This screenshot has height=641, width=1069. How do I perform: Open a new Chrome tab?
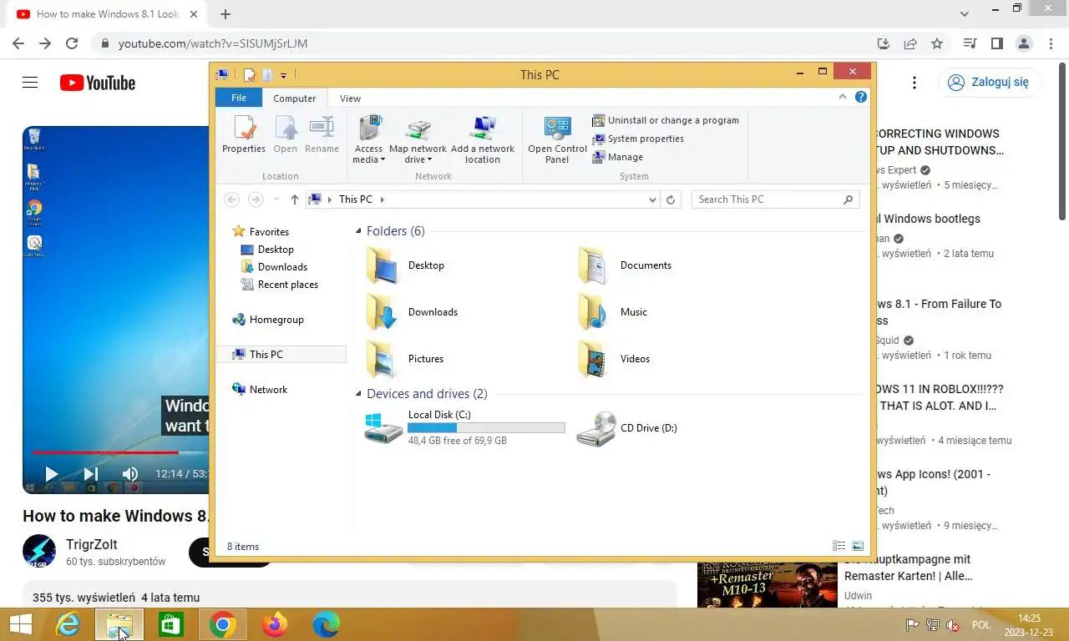225,14
